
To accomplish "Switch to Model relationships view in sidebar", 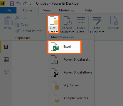I will pyautogui.click(x=6, y=72).
